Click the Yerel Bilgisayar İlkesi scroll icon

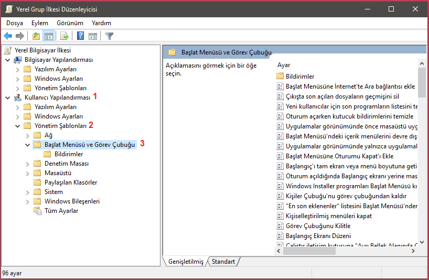pyautogui.click(x=8, y=50)
